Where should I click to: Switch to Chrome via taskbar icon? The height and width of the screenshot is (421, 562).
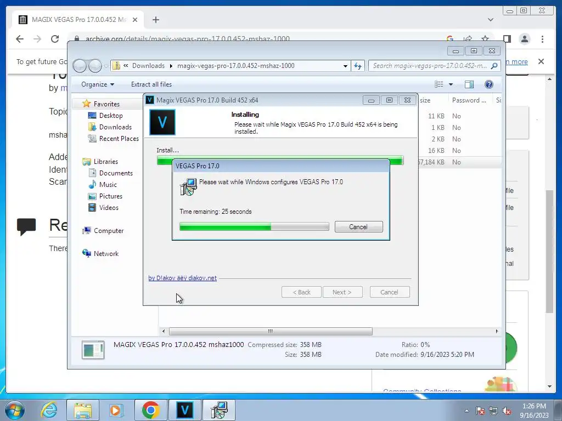pyautogui.click(x=150, y=410)
